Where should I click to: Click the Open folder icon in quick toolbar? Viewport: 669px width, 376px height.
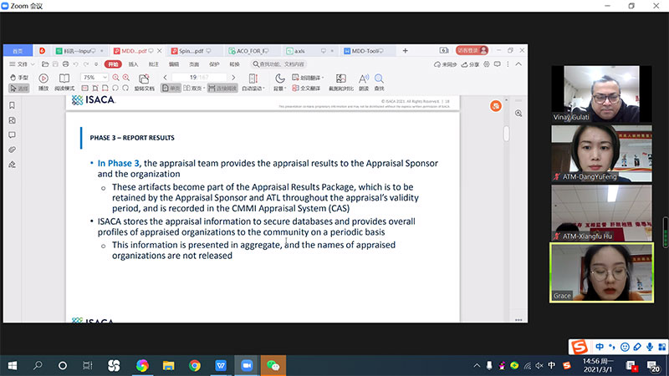(45, 64)
